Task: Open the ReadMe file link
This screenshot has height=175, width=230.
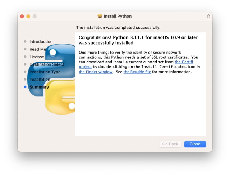Action: pos(137,72)
